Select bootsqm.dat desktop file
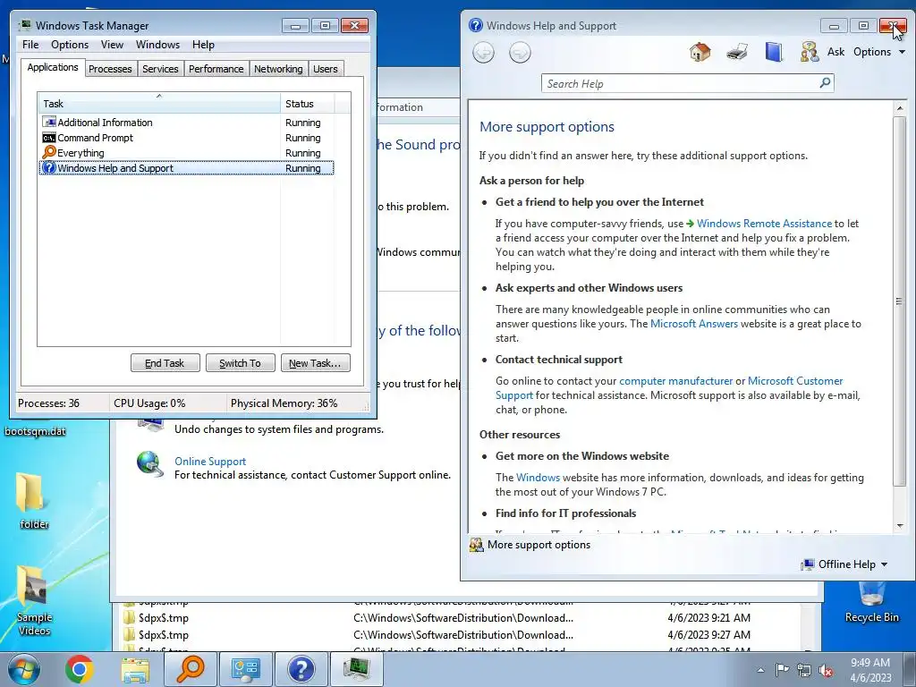The height and width of the screenshot is (687, 916). coord(35,431)
